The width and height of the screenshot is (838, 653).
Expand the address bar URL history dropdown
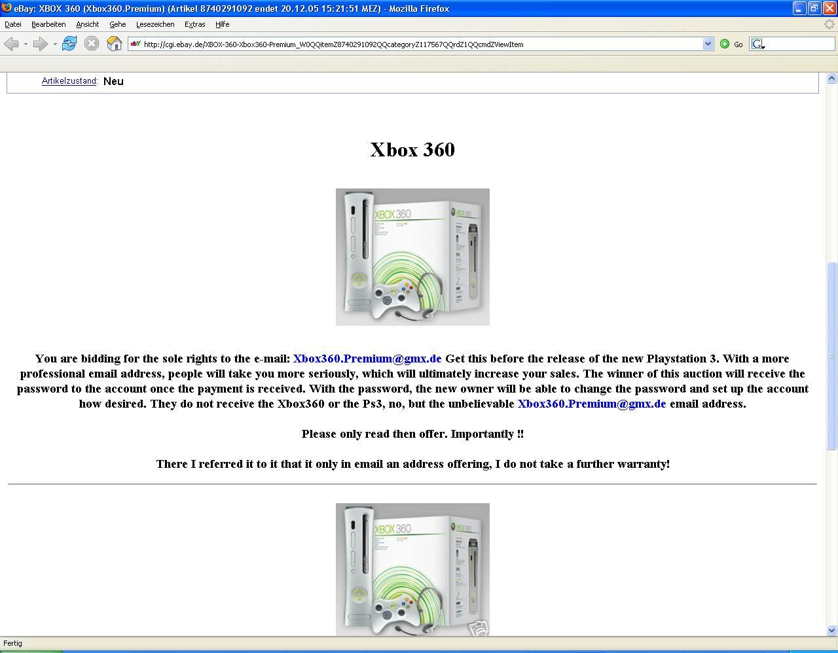click(x=708, y=44)
